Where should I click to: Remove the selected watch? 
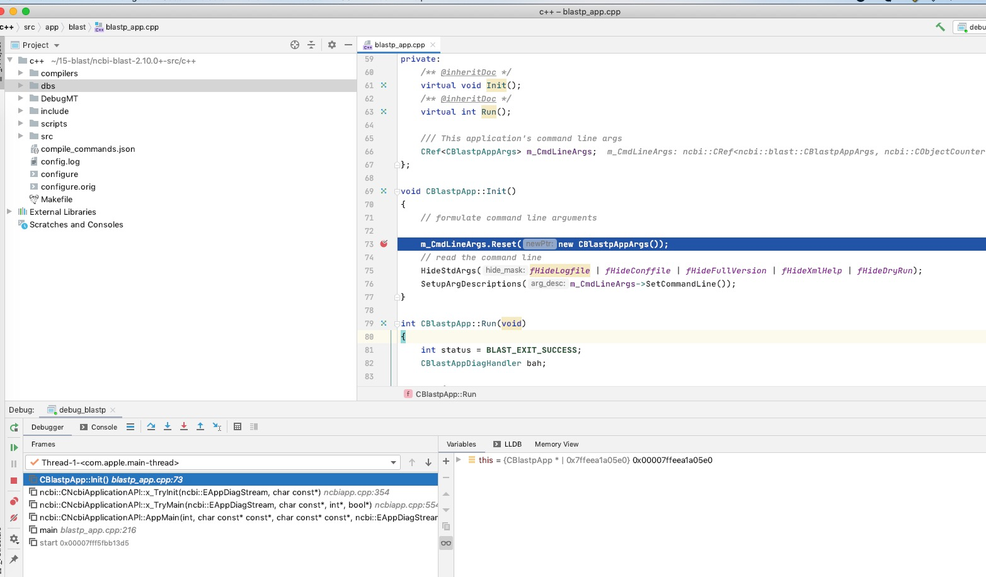click(x=446, y=477)
